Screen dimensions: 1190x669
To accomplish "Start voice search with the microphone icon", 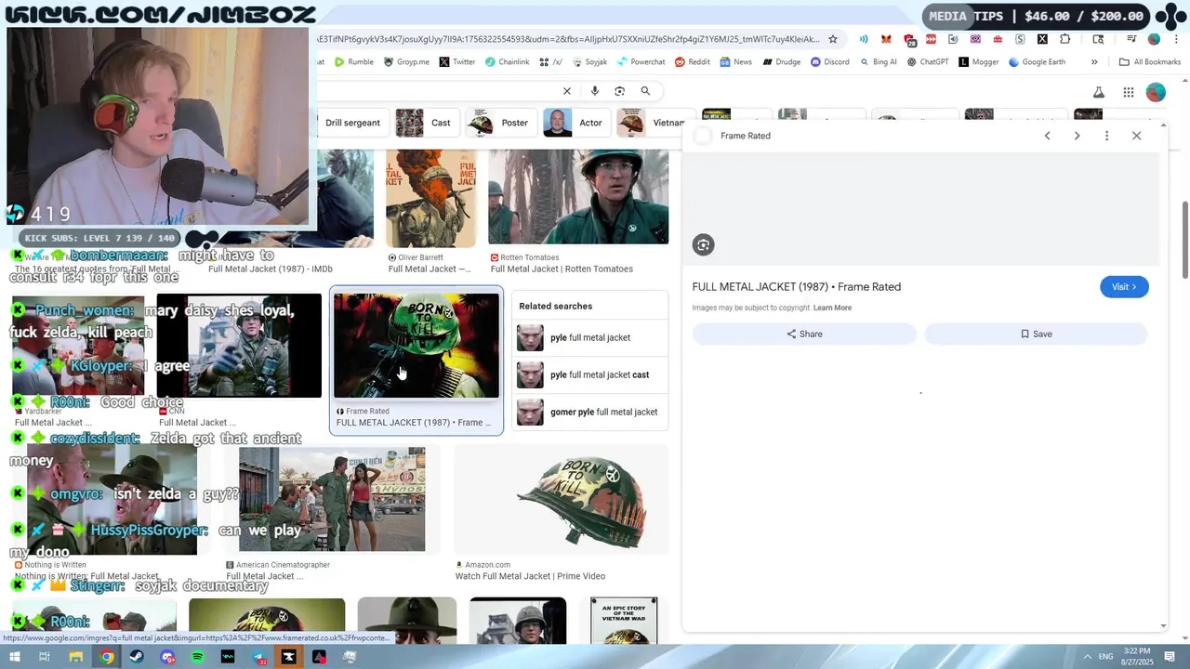I will tap(595, 91).
